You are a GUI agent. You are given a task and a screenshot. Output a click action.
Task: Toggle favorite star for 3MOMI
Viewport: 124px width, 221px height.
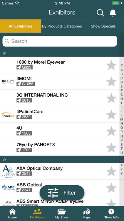(x=111, y=82)
